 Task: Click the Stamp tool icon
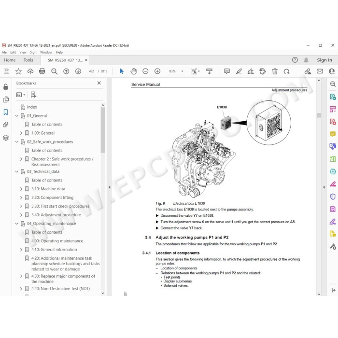pos(263,71)
